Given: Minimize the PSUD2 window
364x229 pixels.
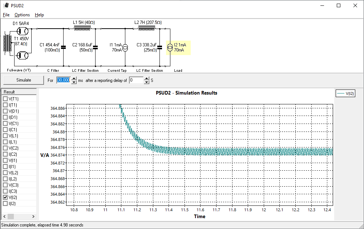Looking at the screenshot, I should coord(322,5).
